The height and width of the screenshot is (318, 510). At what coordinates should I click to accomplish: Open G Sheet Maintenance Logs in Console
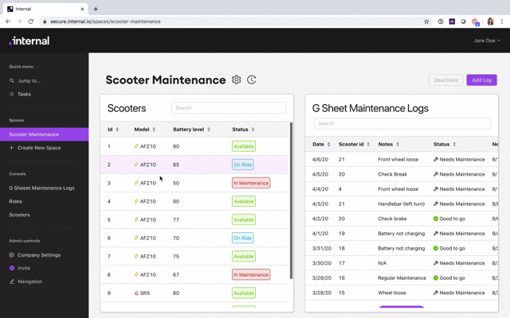click(x=41, y=188)
